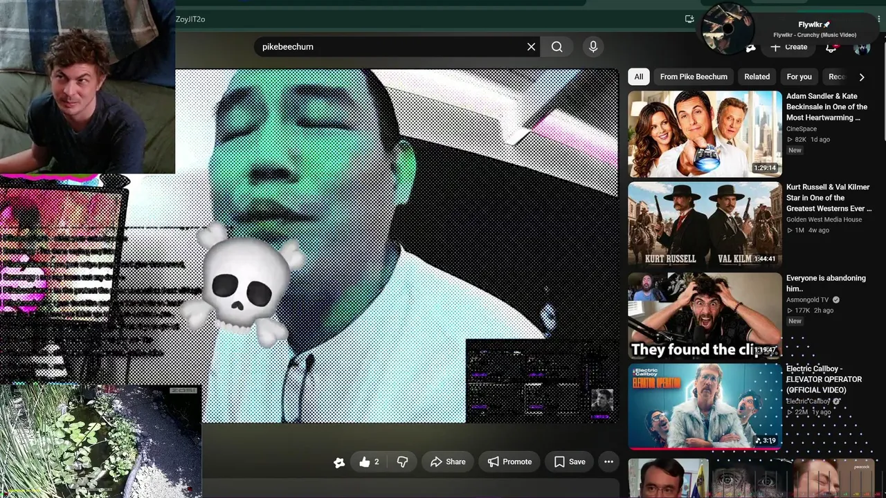Select the partially hidden Rece chip
The image size is (886, 498).
tap(835, 77)
